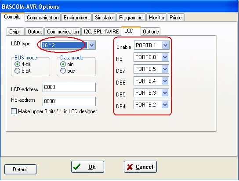Select the Communication sub-tab under Compiler
The width and height of the screenshot is (239, 181).
coord(63,31)
